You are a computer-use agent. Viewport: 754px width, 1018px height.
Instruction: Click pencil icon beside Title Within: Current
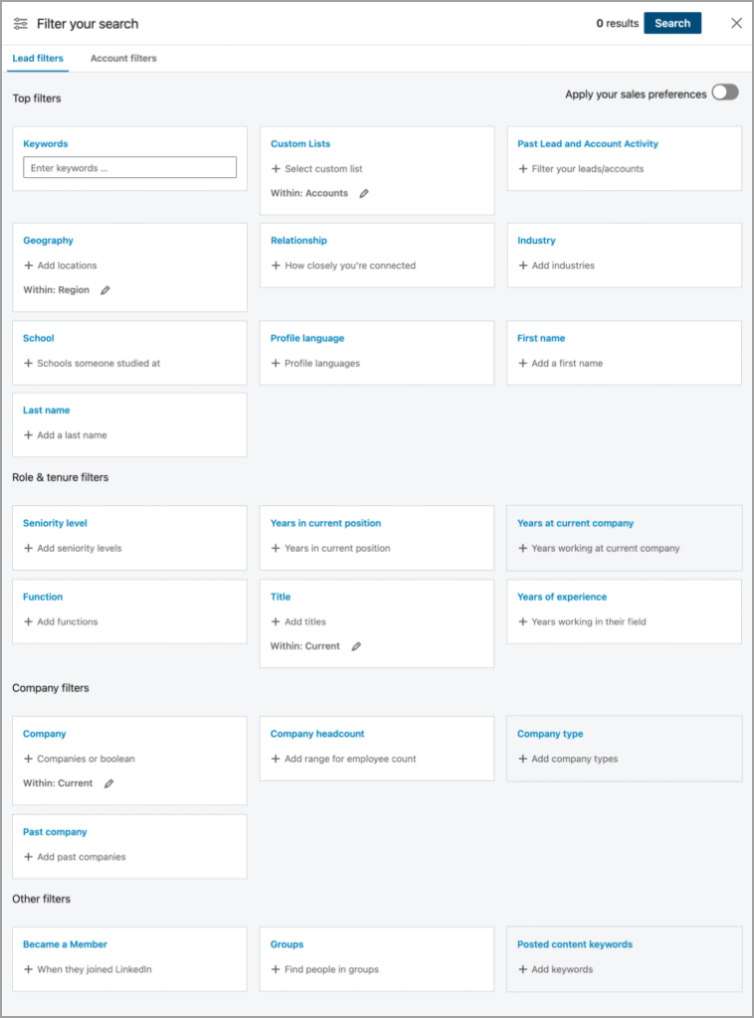(356, 646)
